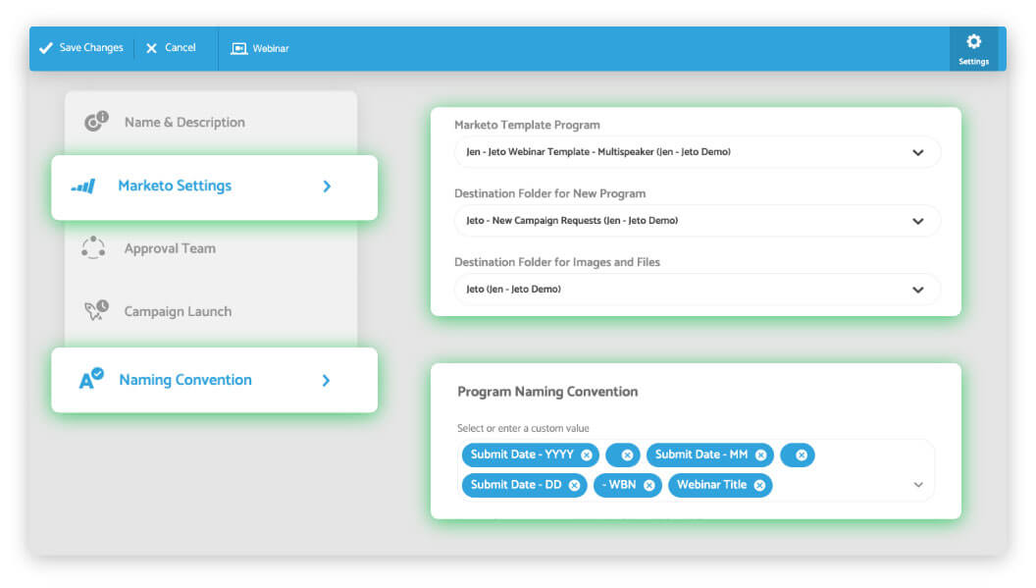
Task: Click the Naming Convention letter icon
Action: coord(91,378)
